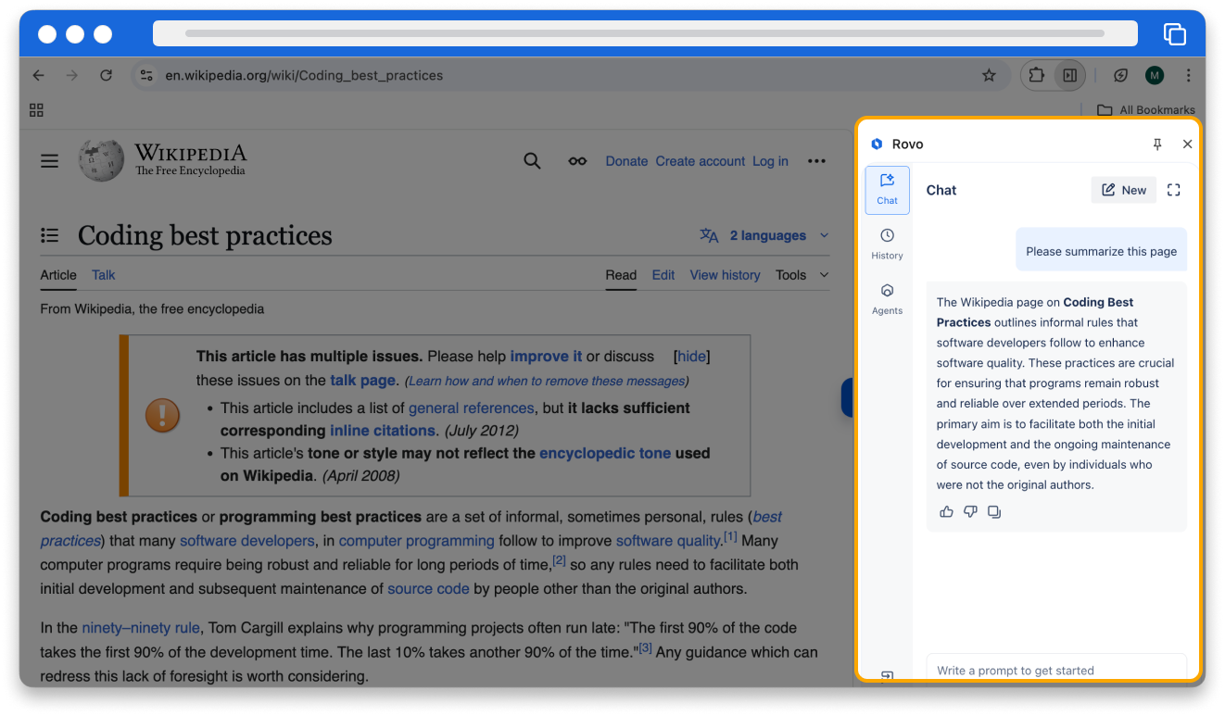Hide the article issues notice
The width and height of the screenshot is (1225, 716).
(691, 357)
